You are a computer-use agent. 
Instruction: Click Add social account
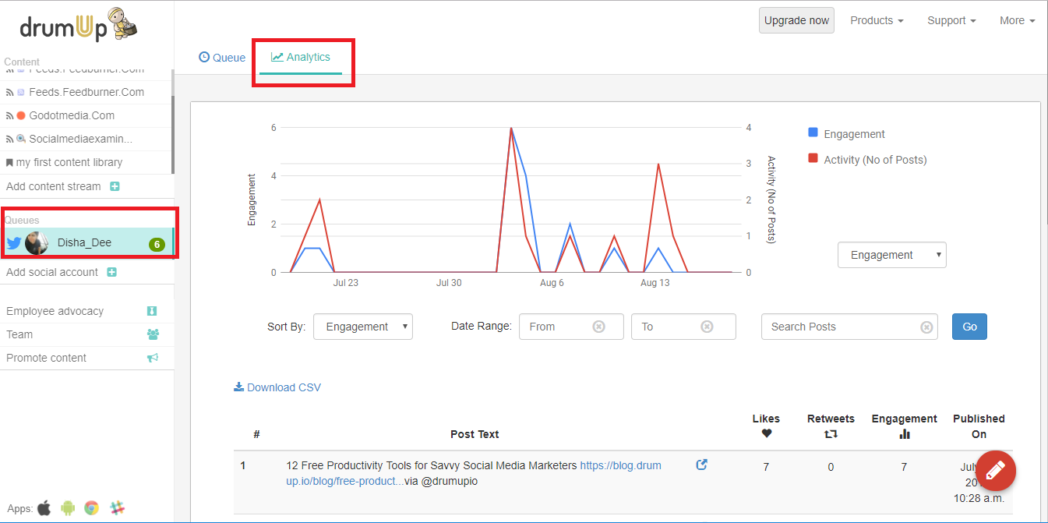point(52,272)
